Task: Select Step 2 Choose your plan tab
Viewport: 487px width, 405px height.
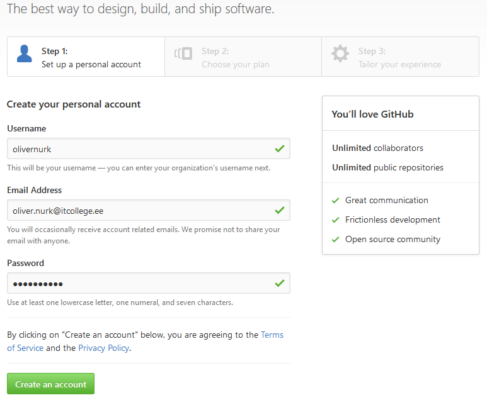Action: (x=243, y=57)
